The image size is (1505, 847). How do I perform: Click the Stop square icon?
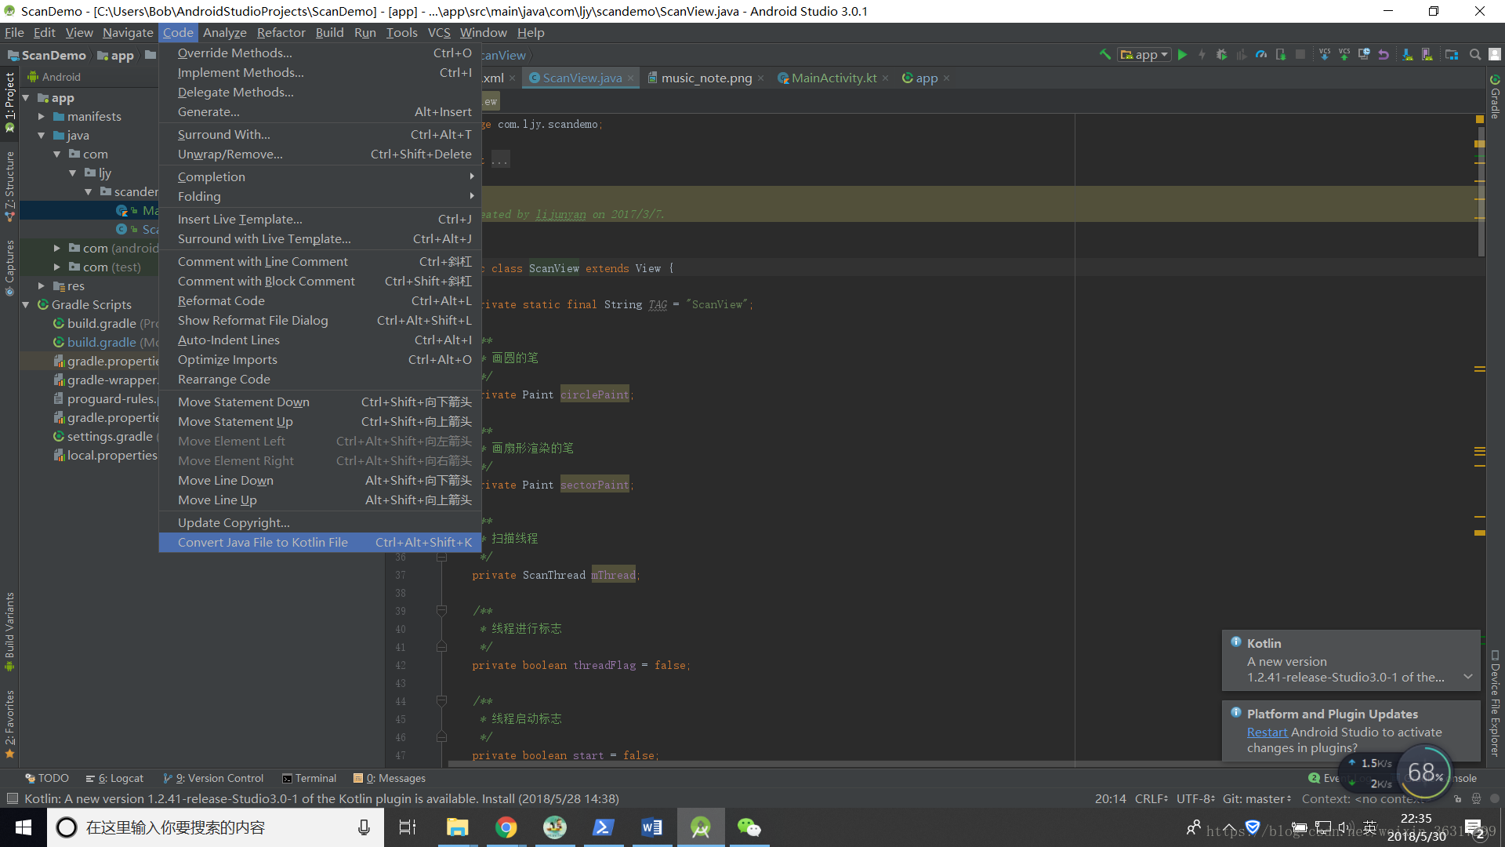(1300, 55)
